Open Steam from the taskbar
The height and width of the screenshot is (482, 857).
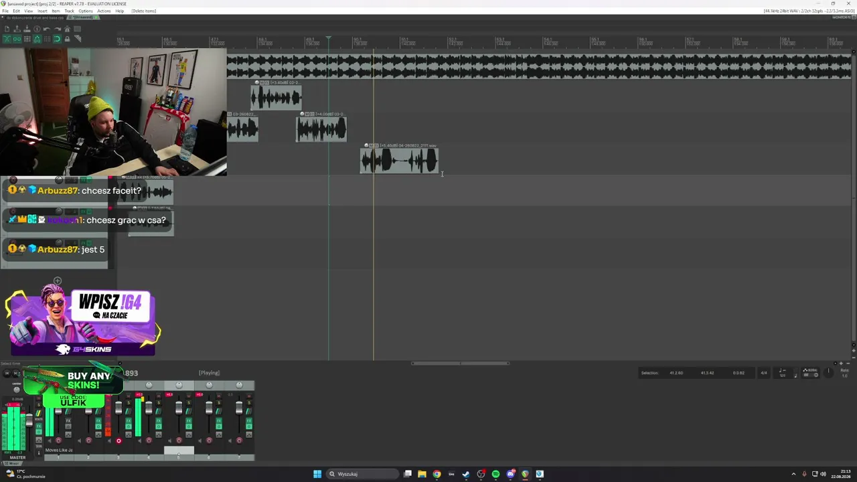[466, 474]
